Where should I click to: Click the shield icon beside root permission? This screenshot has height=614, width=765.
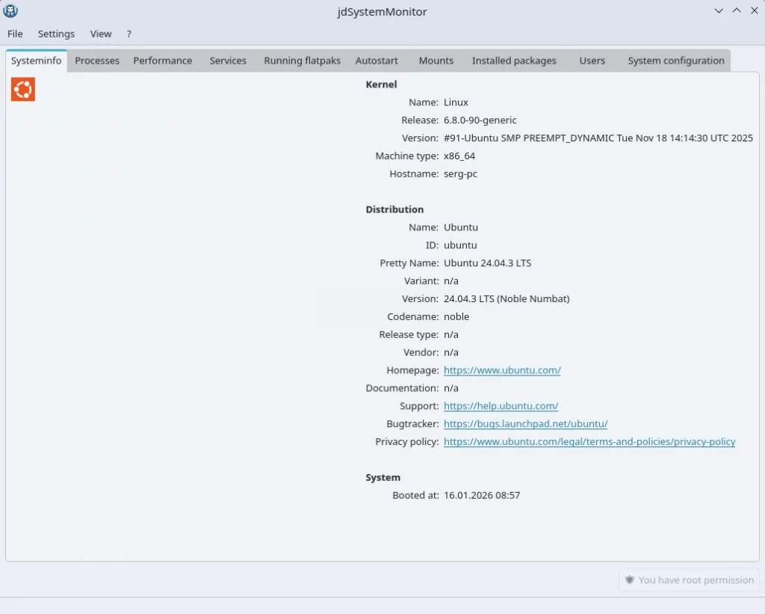click(x=630, y=580)
